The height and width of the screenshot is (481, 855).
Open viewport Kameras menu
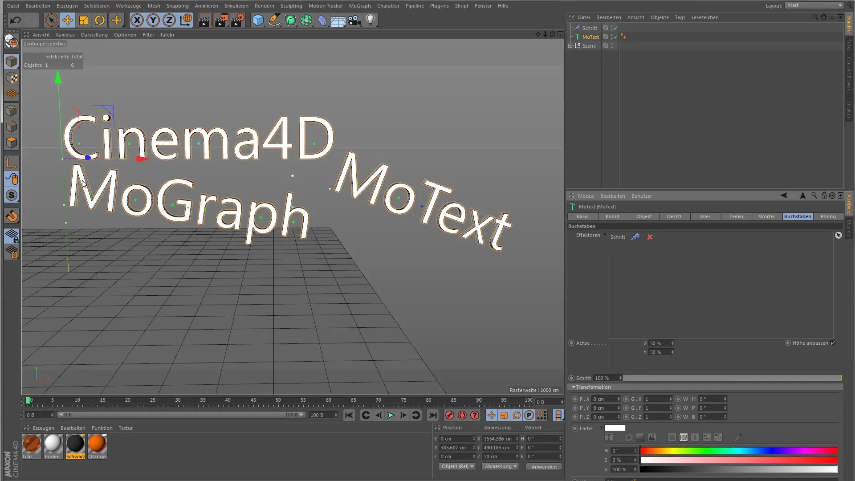(65, 35)
